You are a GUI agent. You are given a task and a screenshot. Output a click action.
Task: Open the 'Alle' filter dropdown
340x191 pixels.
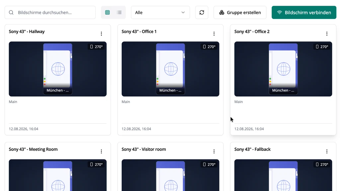160,12
